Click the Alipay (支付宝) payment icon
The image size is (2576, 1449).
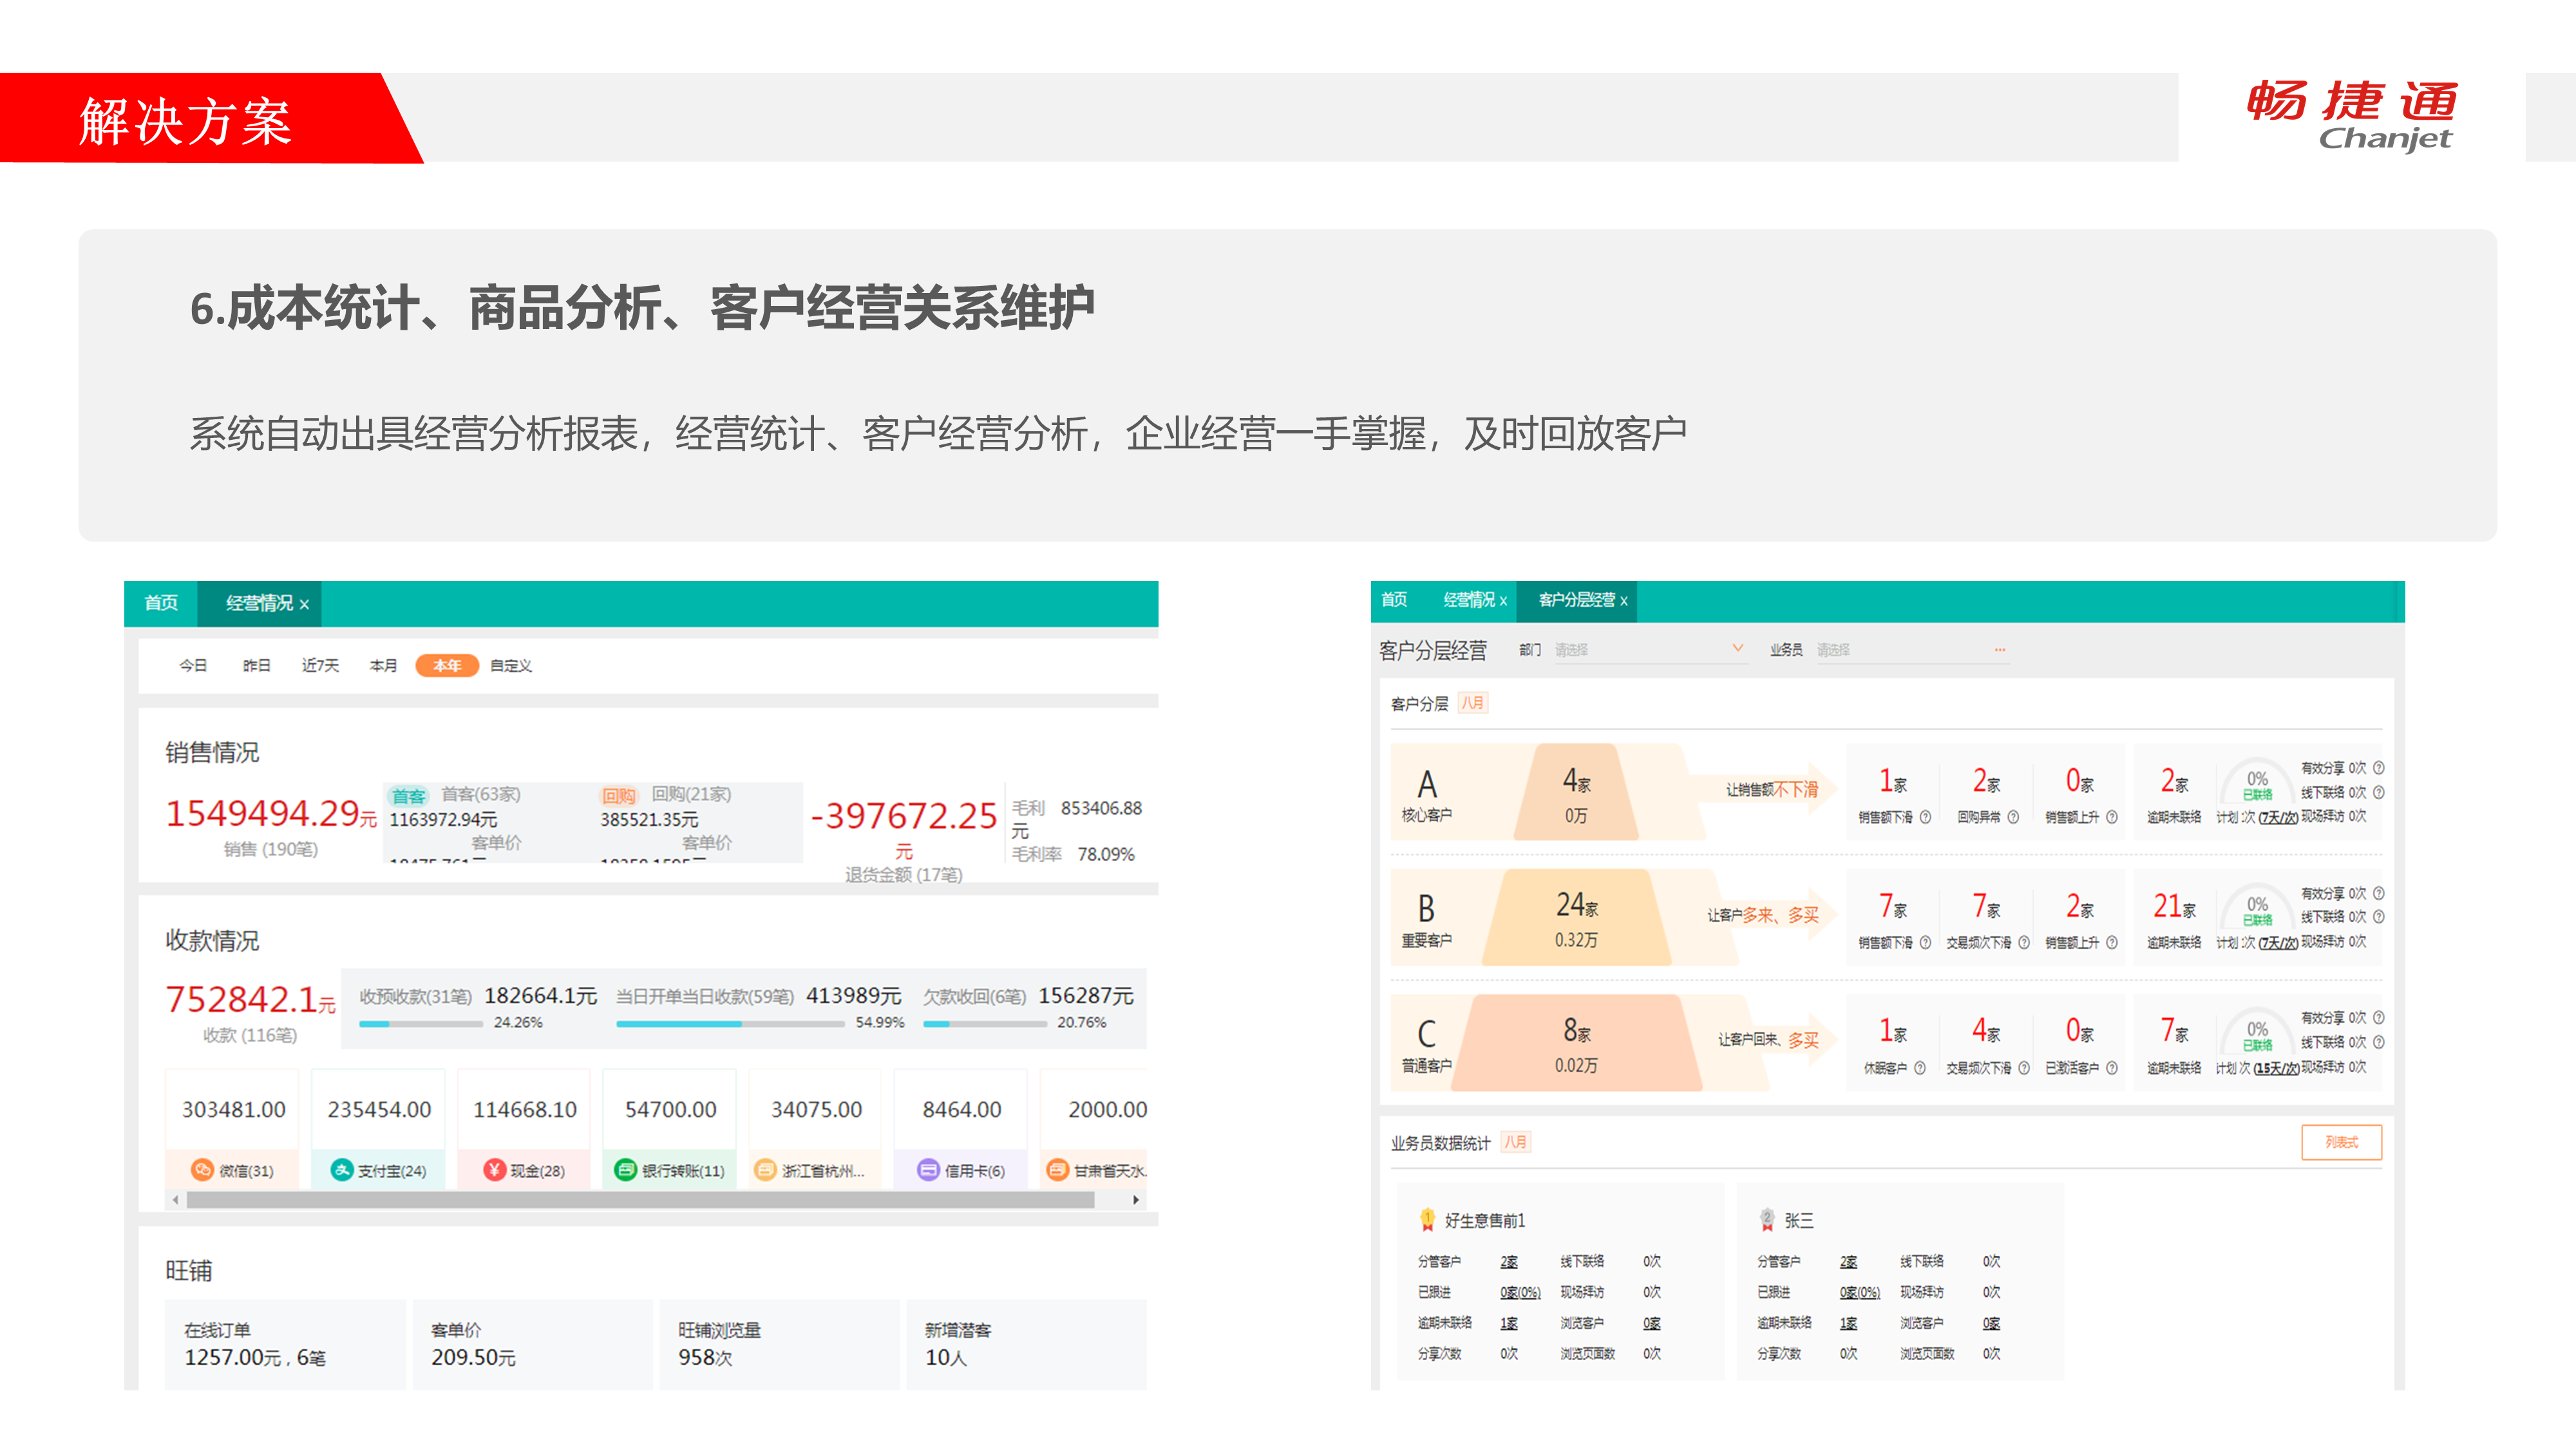(x=342, y=1169)
